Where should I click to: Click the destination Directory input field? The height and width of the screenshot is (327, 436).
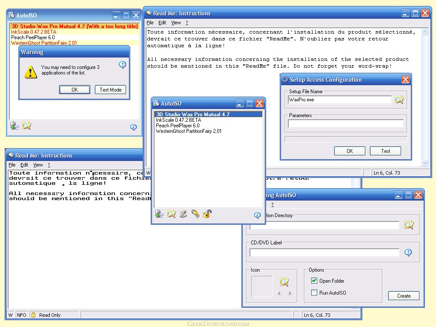pos(324,226)
